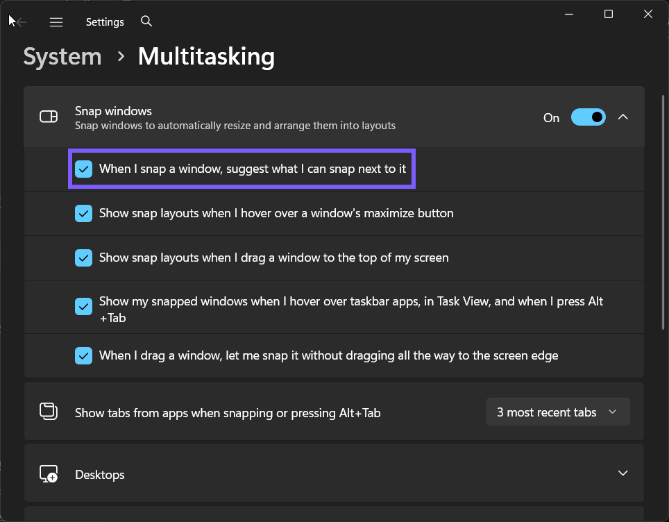The width and height of the screenshot is (669, 522).
Task: Minimize the Settings window
Action: pos(569,14)
